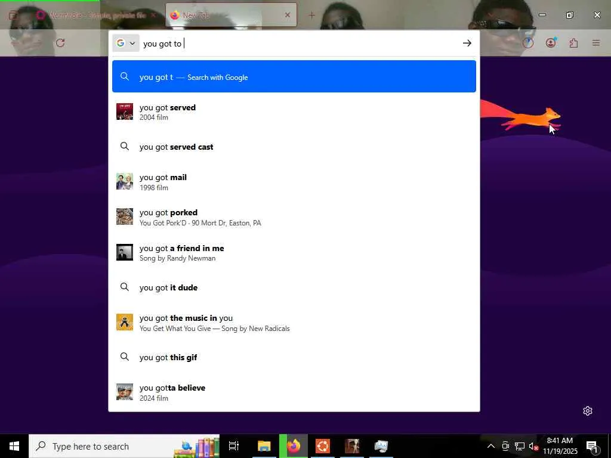Click the muted speaker volume tray icon

[533, 446]
